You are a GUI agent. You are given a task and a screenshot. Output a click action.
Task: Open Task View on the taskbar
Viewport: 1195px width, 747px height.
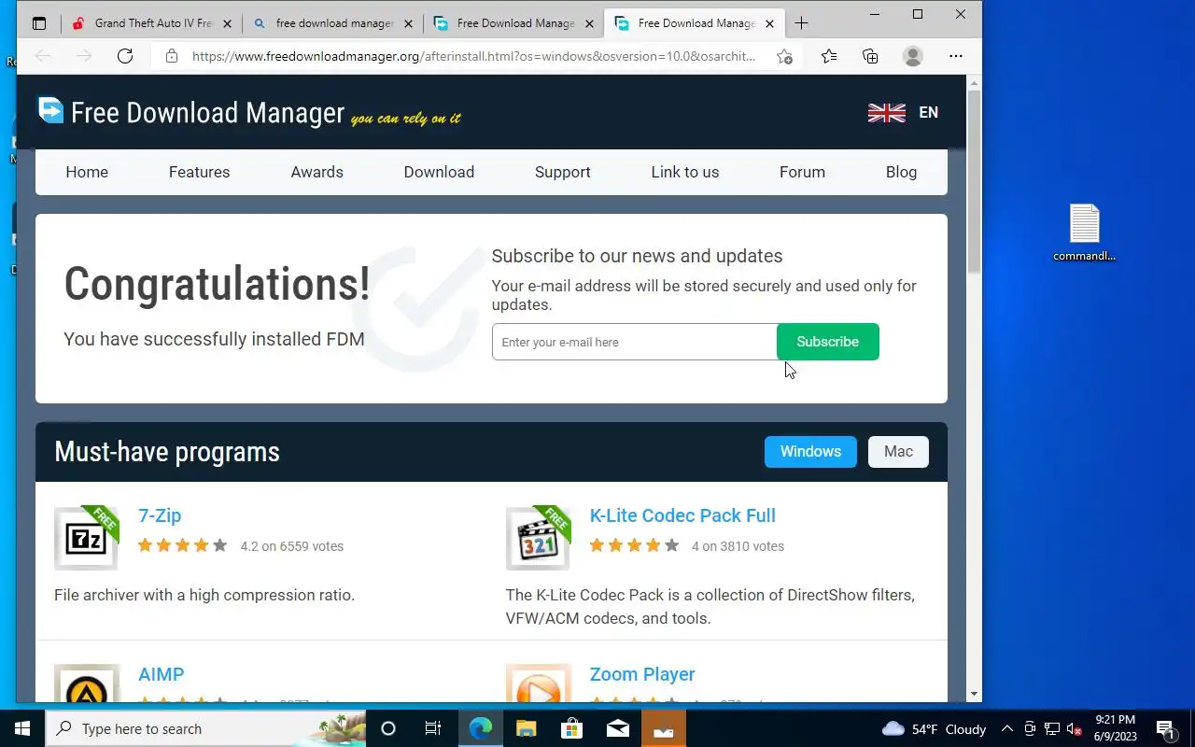[433, 728]
